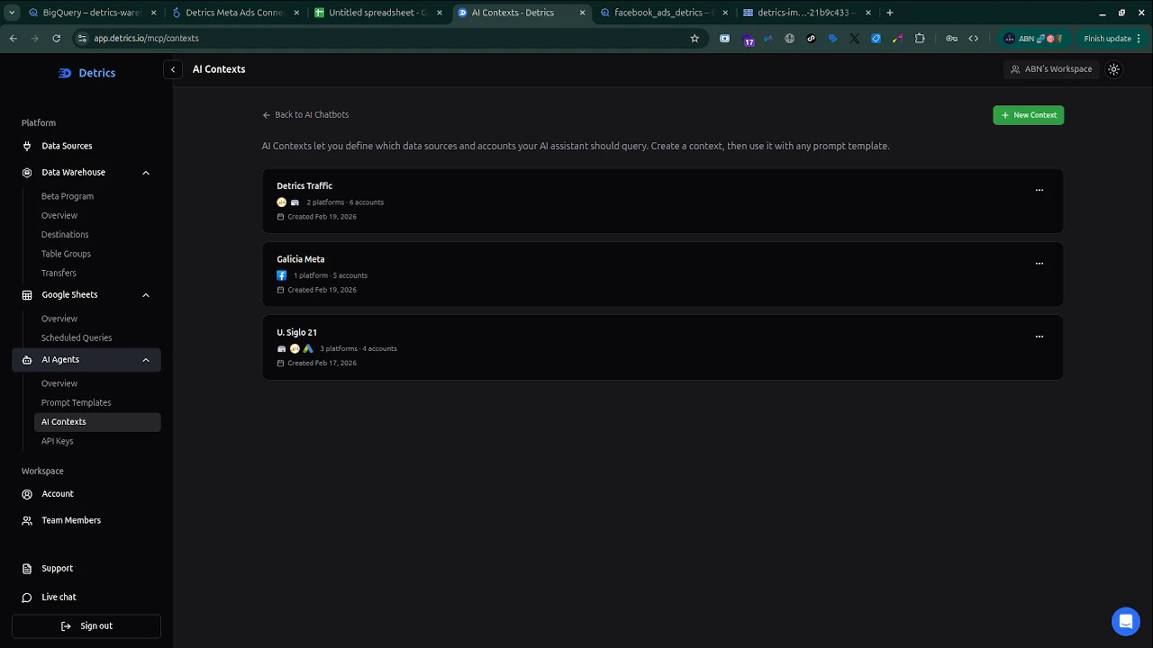Viewport: 1153px width, 648px height.
Task: Open options menu for Galicia Meta
Action: pyautogui.click(x=1040, y=264)
